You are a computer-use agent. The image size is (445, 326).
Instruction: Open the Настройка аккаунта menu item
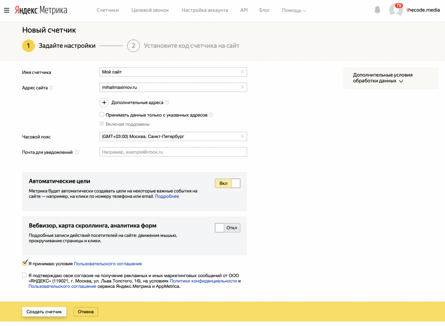click(204, 10)
